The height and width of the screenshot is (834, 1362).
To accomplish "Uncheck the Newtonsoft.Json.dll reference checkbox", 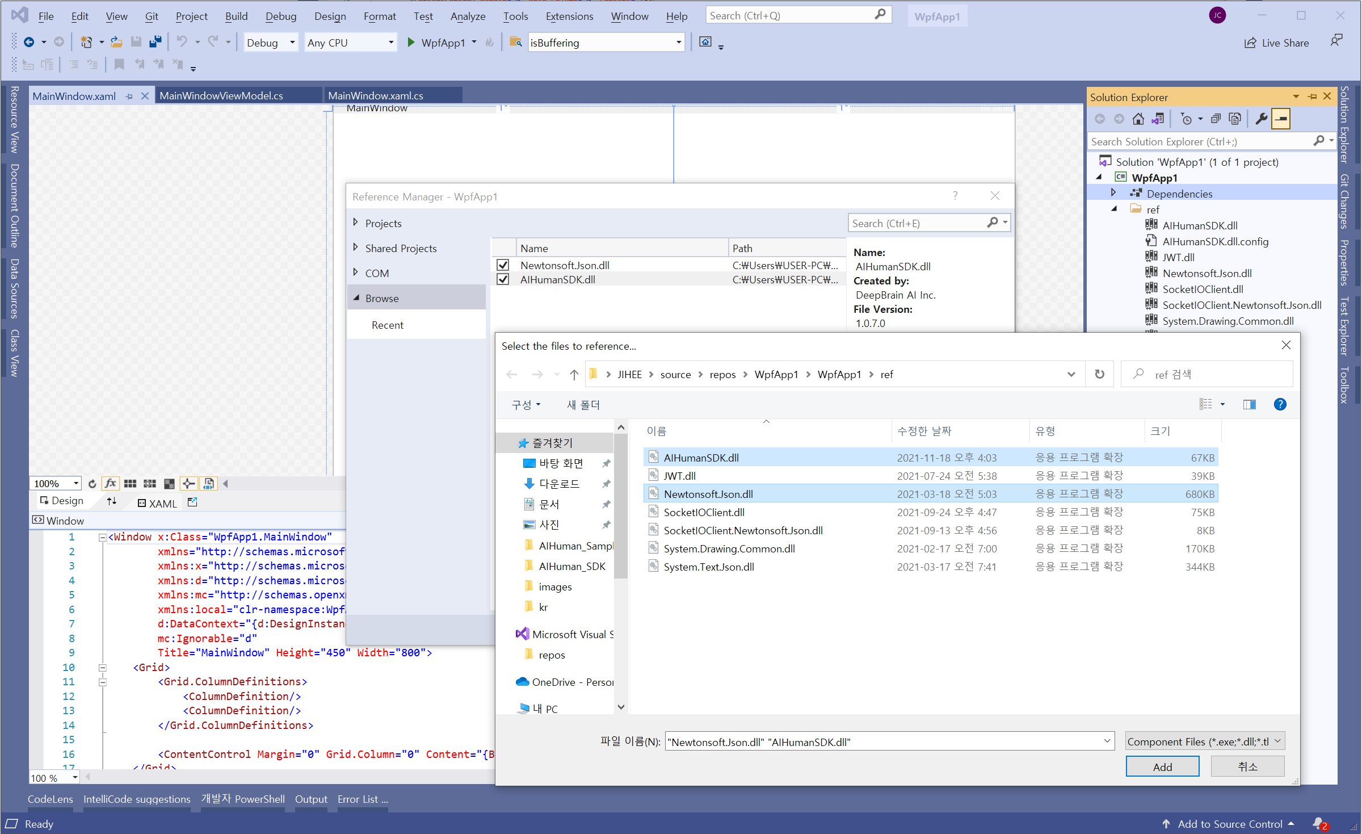I will tap(503, 265).
